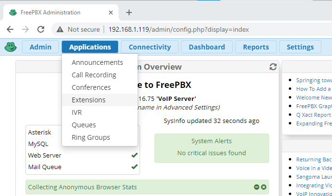Open the 'Integrating Vic' feed link
Viewport: 332px width, 196px height.
click(314, 185)
